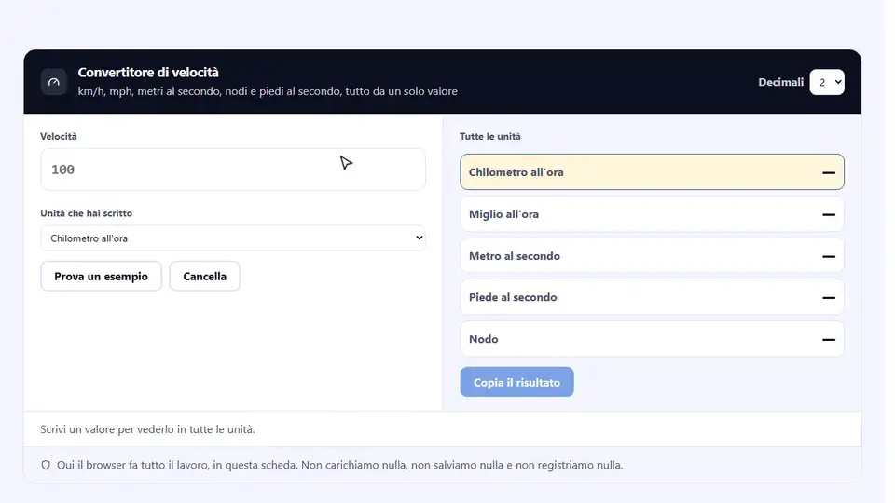Click the 'Tutte le unità' heading
The height and width of the screenshot is (503, 895).
(489, 136)
